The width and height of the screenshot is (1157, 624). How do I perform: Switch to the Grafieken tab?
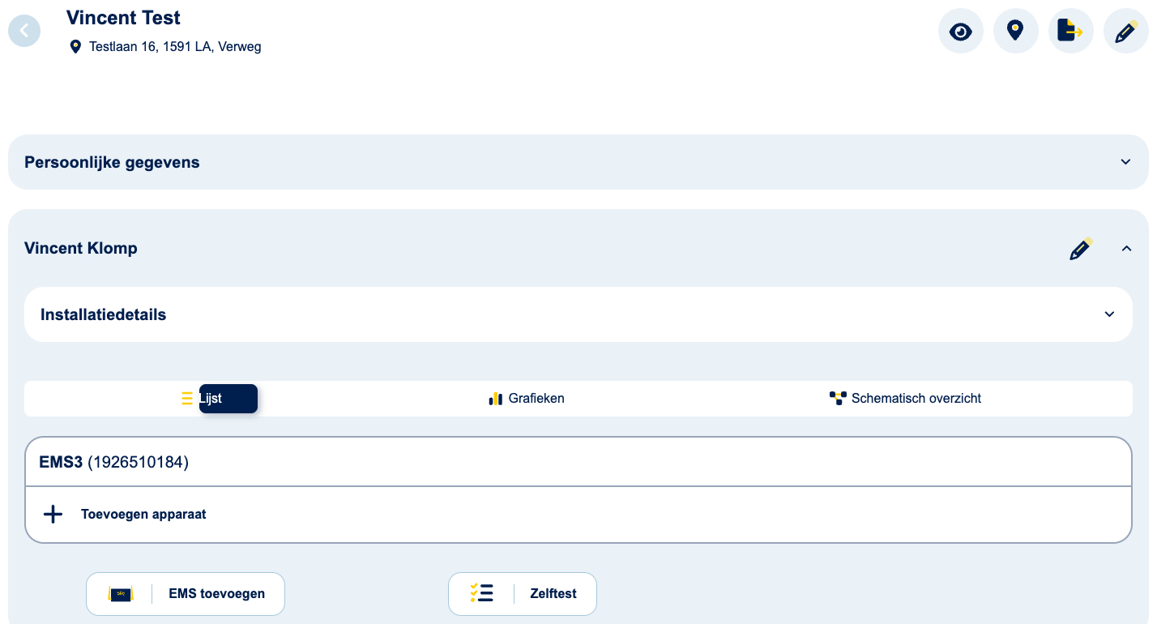click(527, 399)
